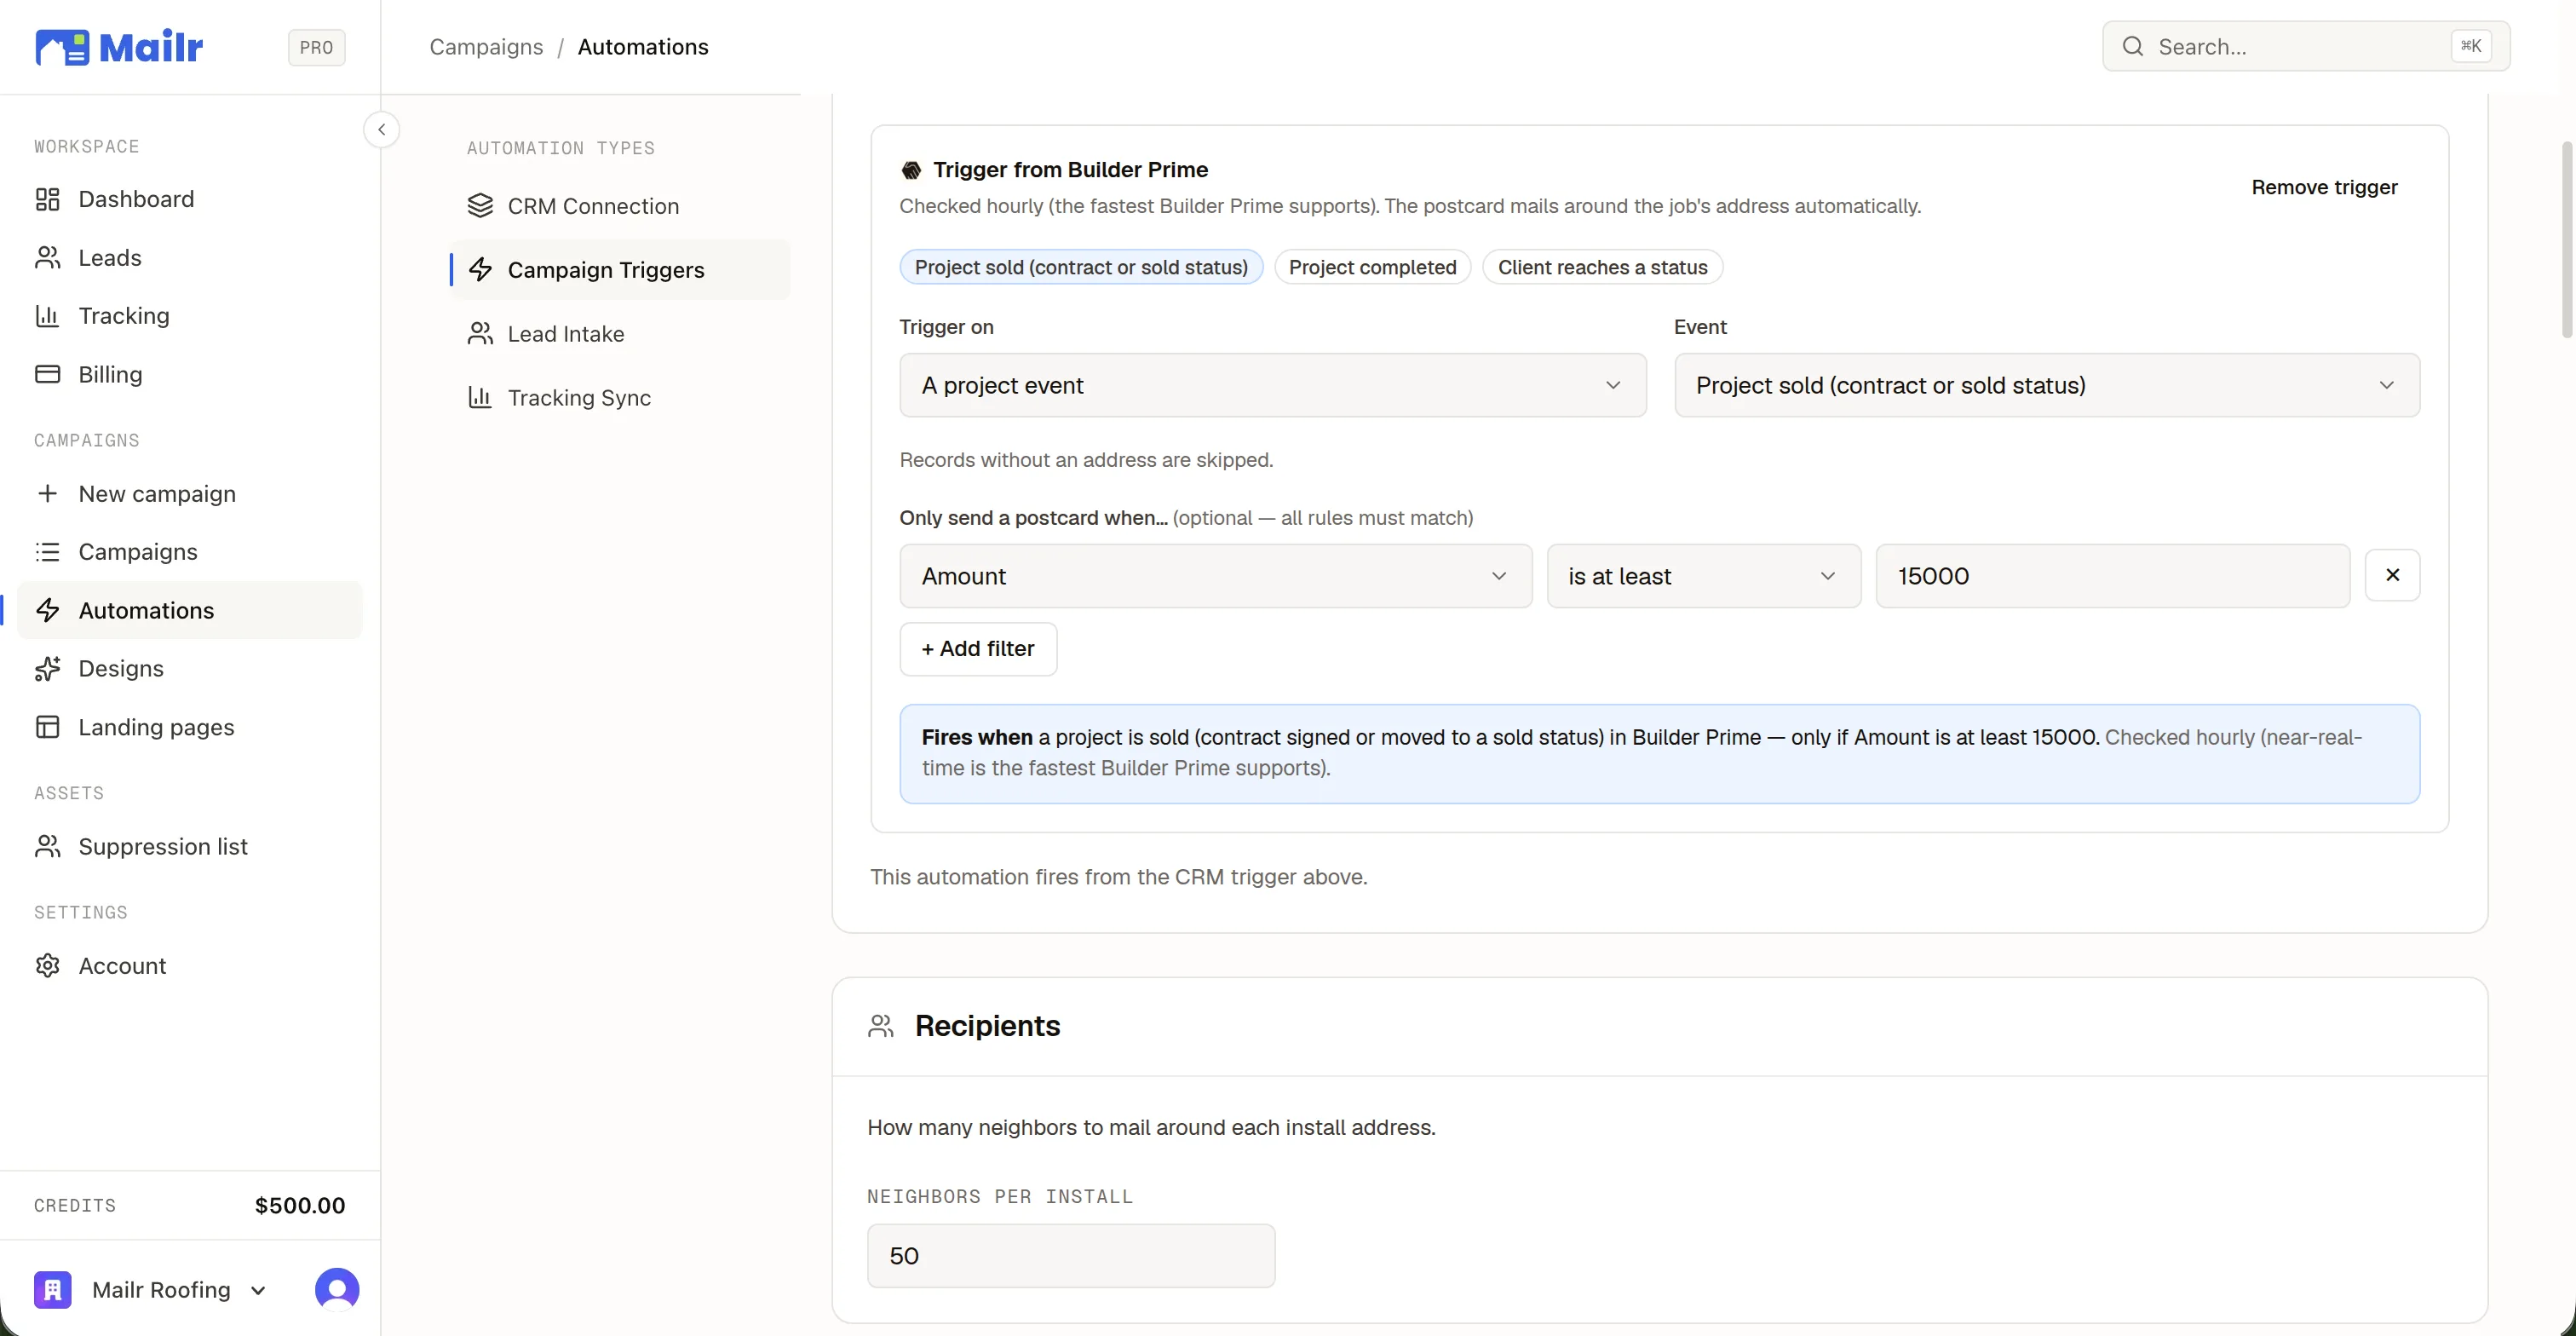The width and height of the screenshot is (2576, 1336).
Task: Open Landing pages in the sidebar
Action: [190, 727]
